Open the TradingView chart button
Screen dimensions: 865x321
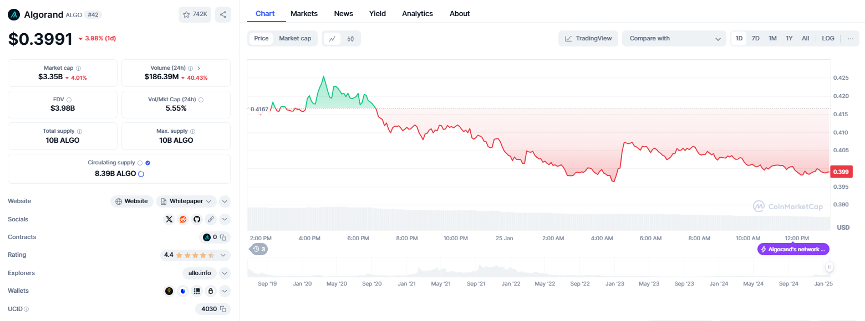coord(588,38)
